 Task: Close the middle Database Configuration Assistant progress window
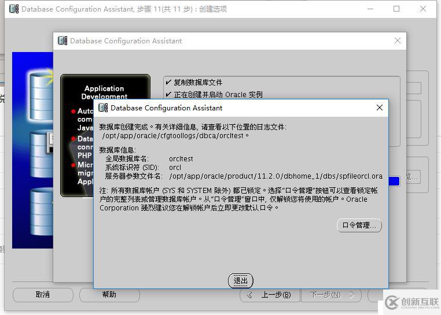398,40
